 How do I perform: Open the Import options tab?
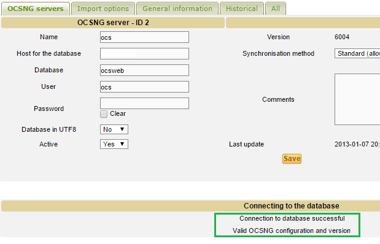[x=103, y=9]
